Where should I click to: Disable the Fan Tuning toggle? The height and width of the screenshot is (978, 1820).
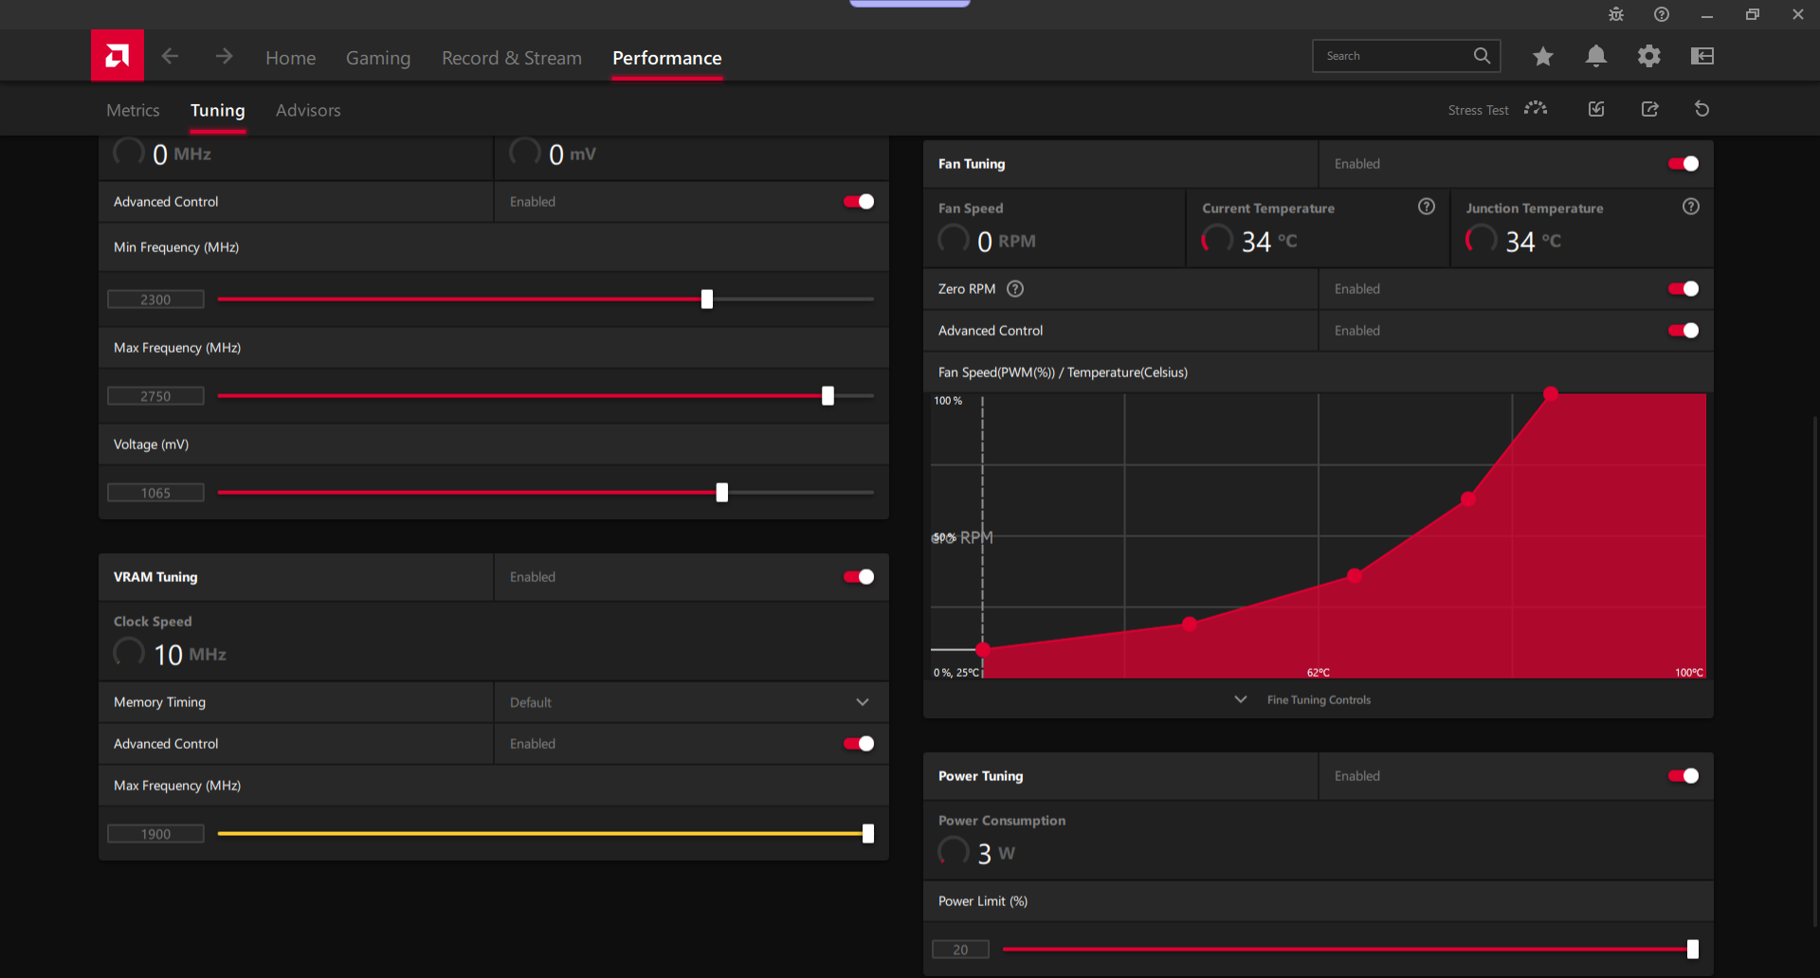tap(1683, 164)
